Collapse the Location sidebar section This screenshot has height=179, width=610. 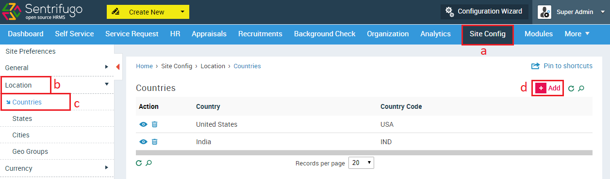point(57,85)
